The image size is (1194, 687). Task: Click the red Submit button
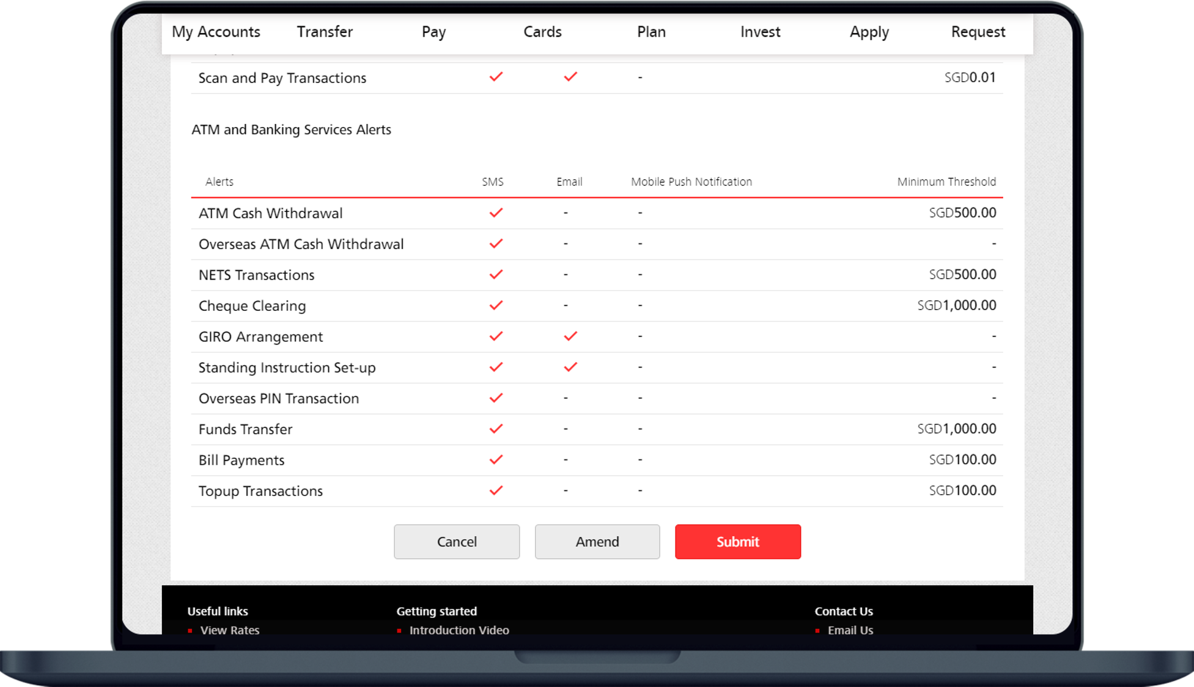pyautogui.click(x=738, y=542)
